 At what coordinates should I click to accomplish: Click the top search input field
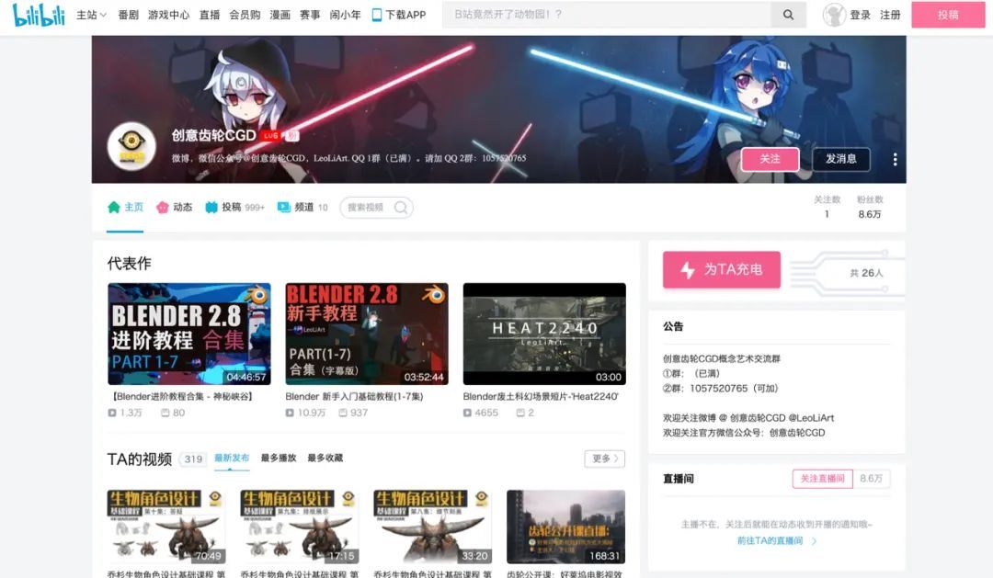pos(607,15)
